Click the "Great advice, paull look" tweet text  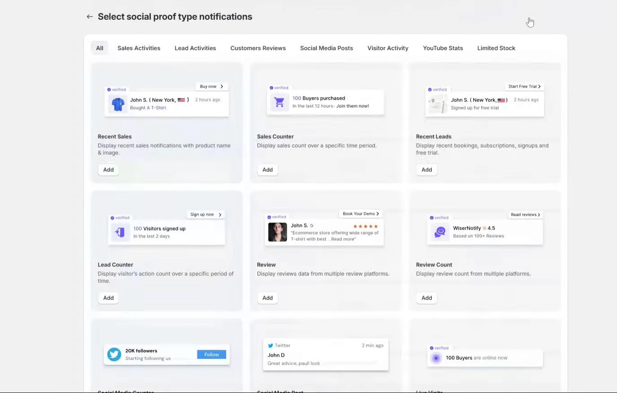(x=294, y=363)
